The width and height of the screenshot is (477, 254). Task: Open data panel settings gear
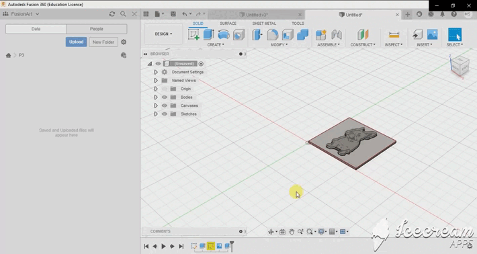click(x=124, y=42)
